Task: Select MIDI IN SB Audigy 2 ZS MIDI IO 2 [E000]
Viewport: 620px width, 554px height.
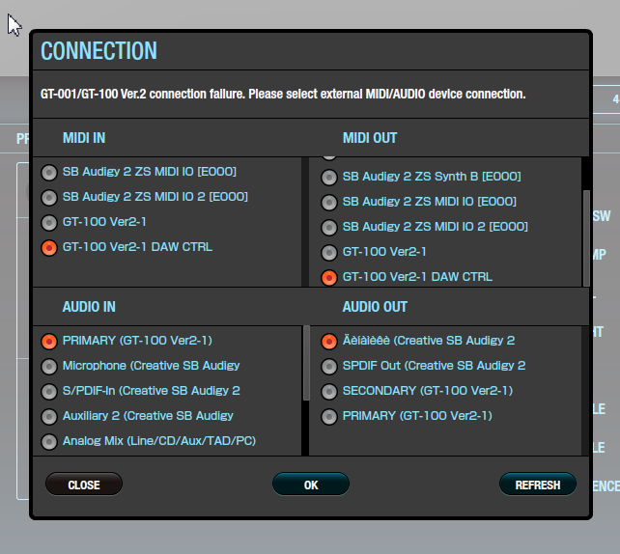Action: 49,197
